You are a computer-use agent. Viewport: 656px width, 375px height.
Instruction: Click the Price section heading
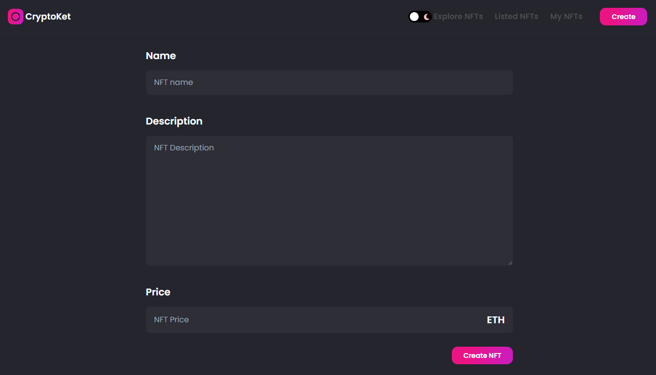point(158,292)
